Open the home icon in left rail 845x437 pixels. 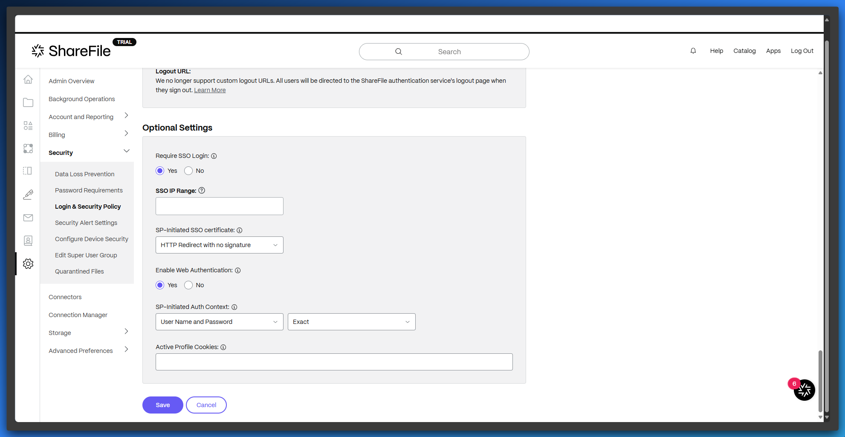tap(28, 79)
